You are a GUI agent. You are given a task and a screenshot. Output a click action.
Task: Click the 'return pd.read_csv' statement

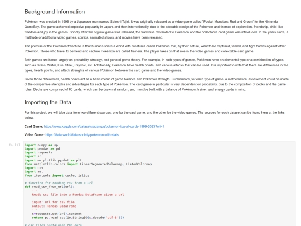tap(78, 218)
